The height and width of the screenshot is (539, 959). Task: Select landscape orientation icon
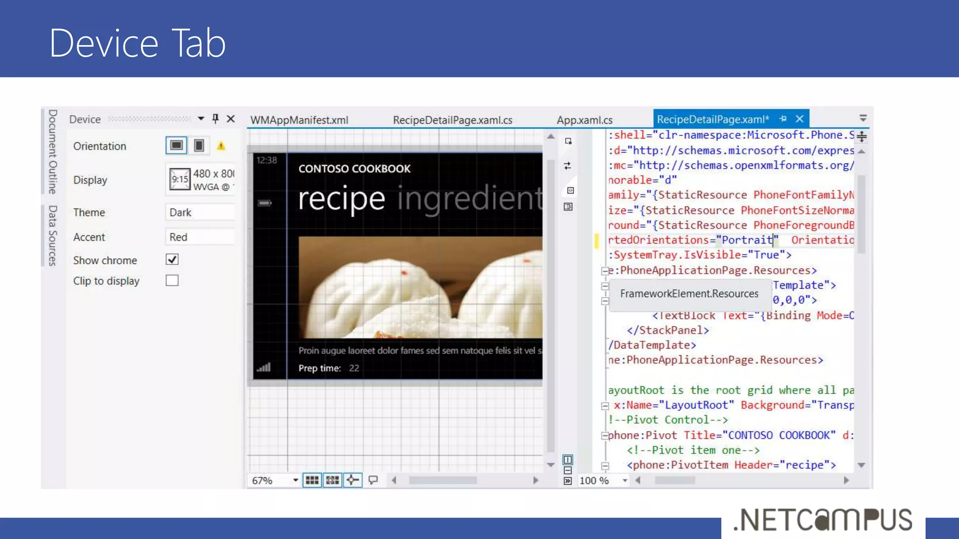[176, 146]
